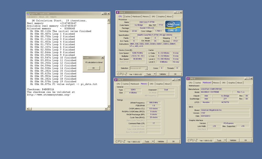Open Caches tab in Mainboard window
The image size is (262, 159).
point(198,83)
